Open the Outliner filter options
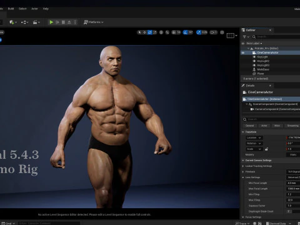This screenshot has width=300, height=225. 246,37
